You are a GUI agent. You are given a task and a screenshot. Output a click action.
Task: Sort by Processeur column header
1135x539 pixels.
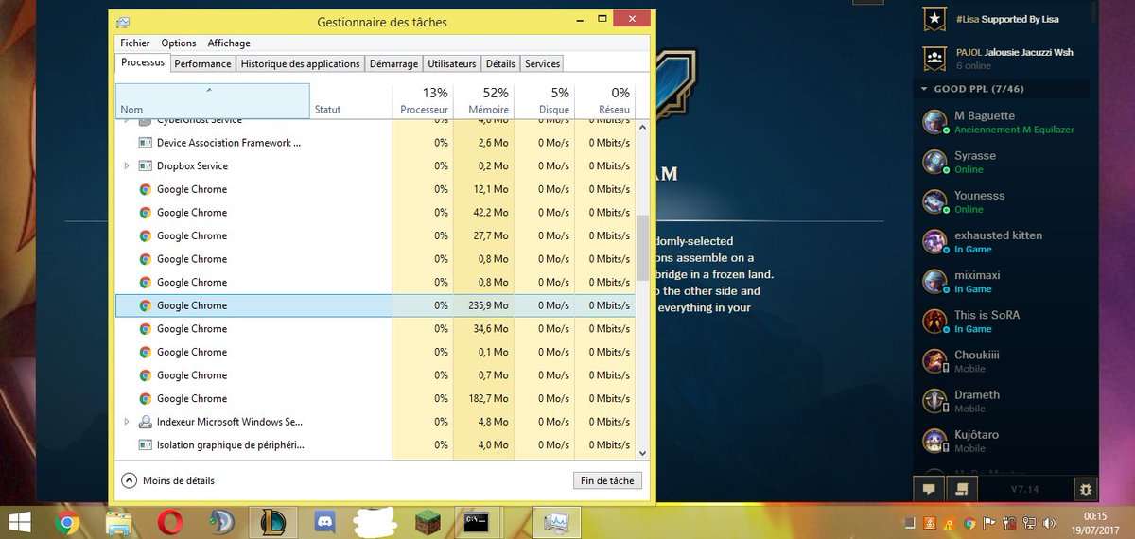(x=423, y=101)
